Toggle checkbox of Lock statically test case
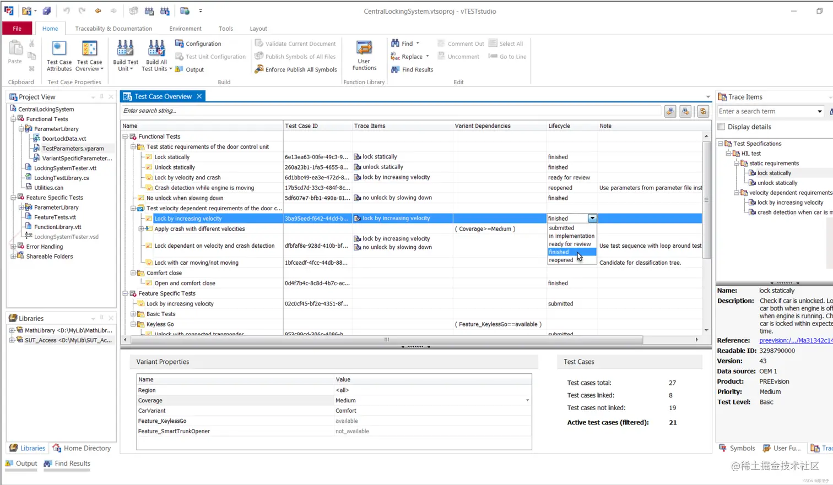 coord(149,157)
